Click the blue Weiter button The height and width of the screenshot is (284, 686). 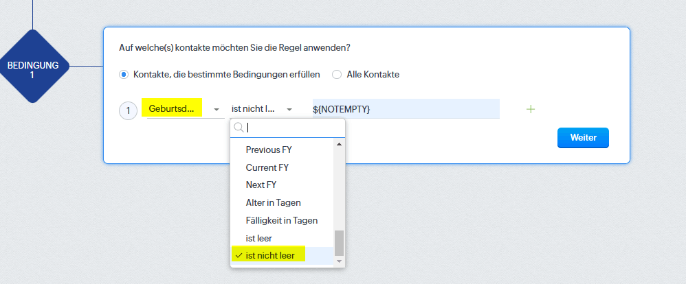pyautogui.click(x=583, y=138)
